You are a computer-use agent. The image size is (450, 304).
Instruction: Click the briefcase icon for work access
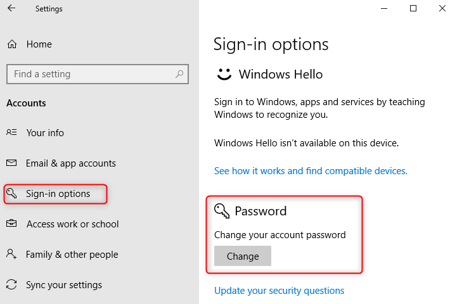11,224
